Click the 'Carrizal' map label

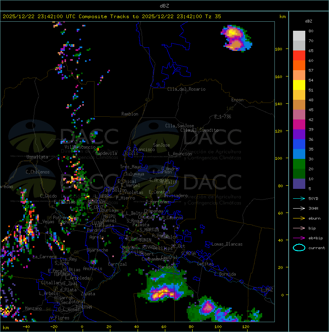pyautogui.click(x=117, y=264)
